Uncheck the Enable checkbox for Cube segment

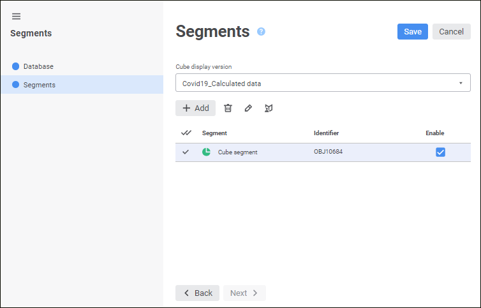(x=440, y=152)
